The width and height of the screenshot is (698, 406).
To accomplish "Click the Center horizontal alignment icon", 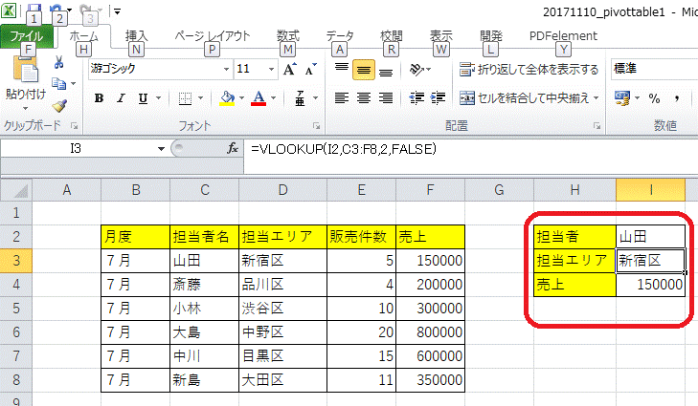I will click(364, 98).
